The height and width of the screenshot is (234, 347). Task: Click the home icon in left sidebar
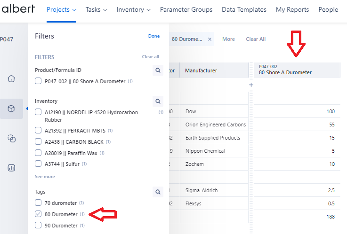12,78
